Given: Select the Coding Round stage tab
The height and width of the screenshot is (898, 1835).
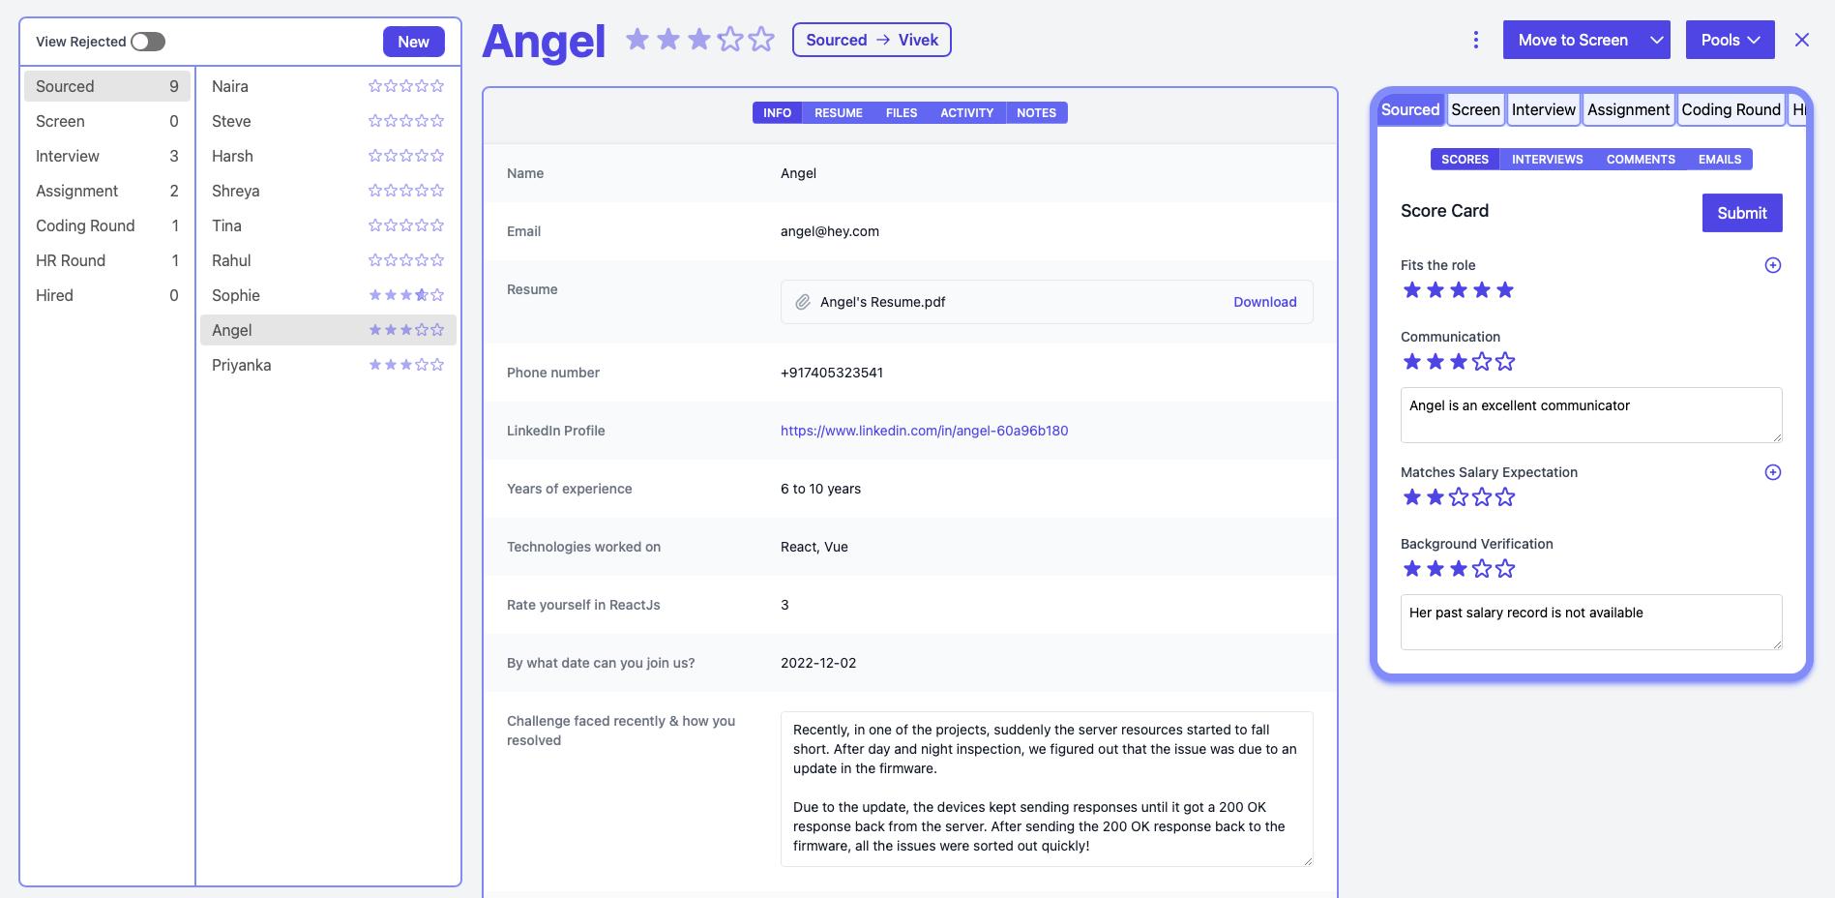Looking at the screenshot, I should point(1731,109).
